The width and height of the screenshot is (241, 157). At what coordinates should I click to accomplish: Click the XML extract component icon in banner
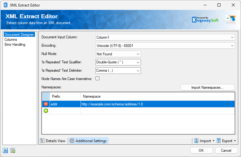[x=230, y=19]
